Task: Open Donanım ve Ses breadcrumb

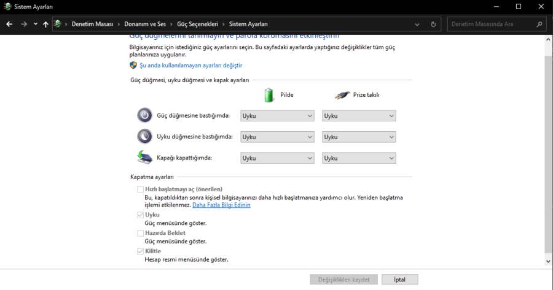Action: (145, 25)
